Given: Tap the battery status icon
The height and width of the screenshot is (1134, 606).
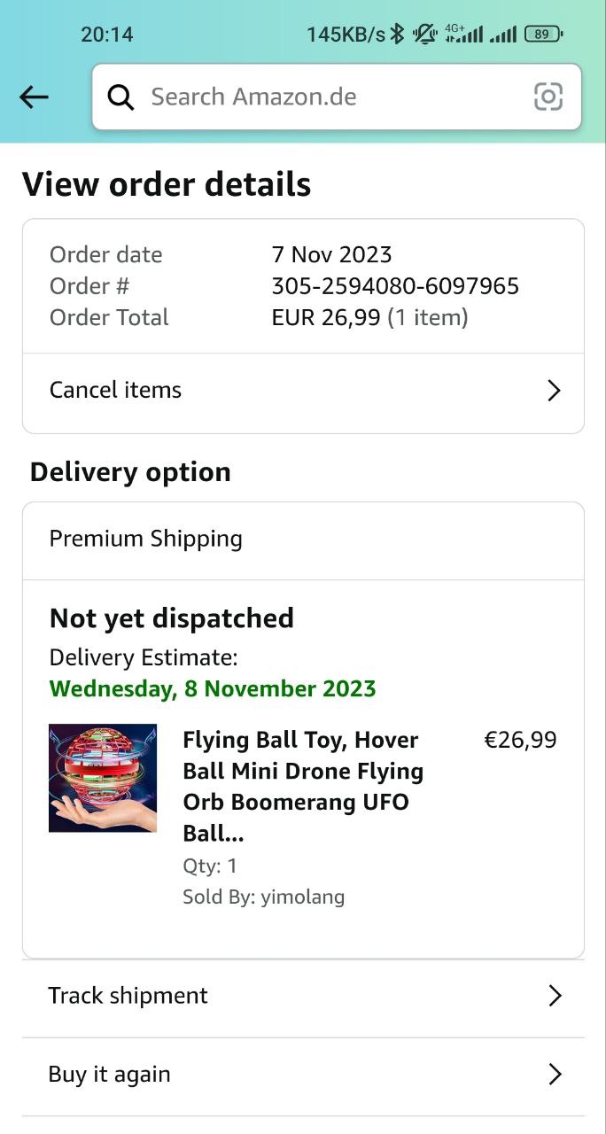Looking at the screenshot, I should [x=542, y=35].
